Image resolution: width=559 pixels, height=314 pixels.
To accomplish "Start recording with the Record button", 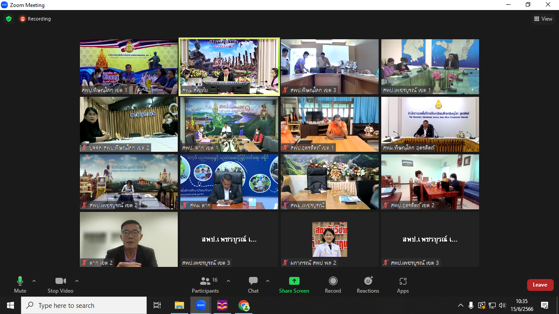I will [333, 284].
